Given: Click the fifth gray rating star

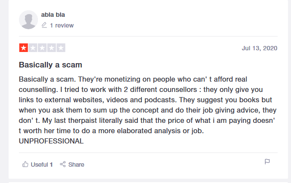Looking at the screenshot, I should (x=61, y=48).
